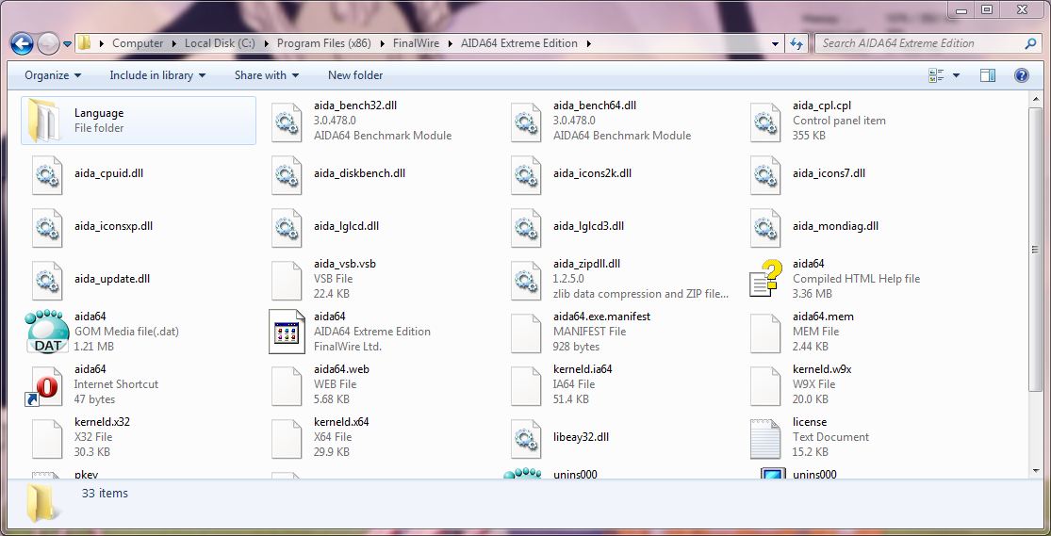
Task: Open the Include in library dropdown
Action: pos(157,75)
